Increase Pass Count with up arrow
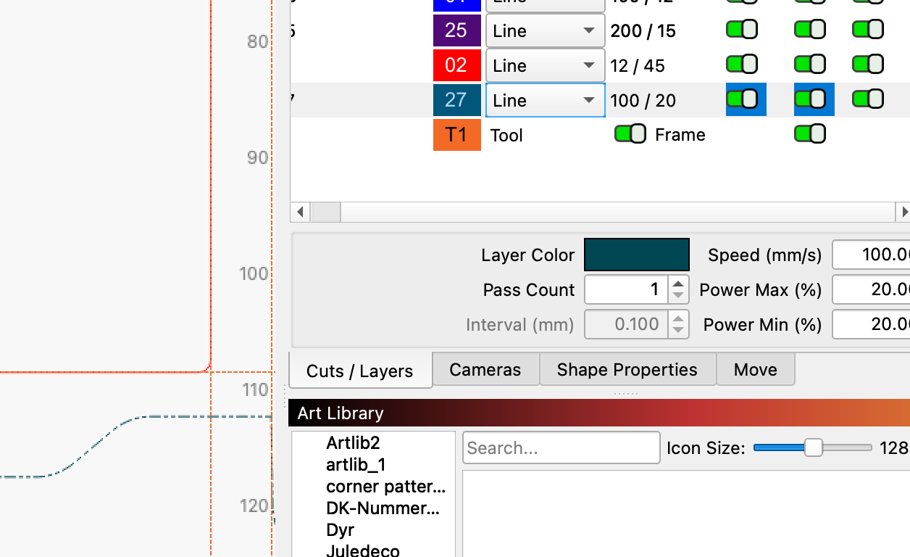910x557 pixels. pos(677,284)
